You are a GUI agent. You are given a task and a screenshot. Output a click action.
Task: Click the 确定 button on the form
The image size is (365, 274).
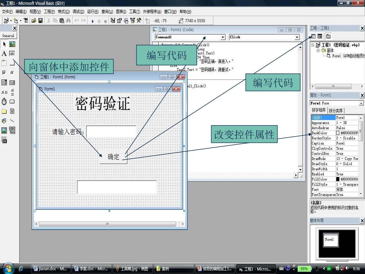pyautogui.click(x=113, y=157)
